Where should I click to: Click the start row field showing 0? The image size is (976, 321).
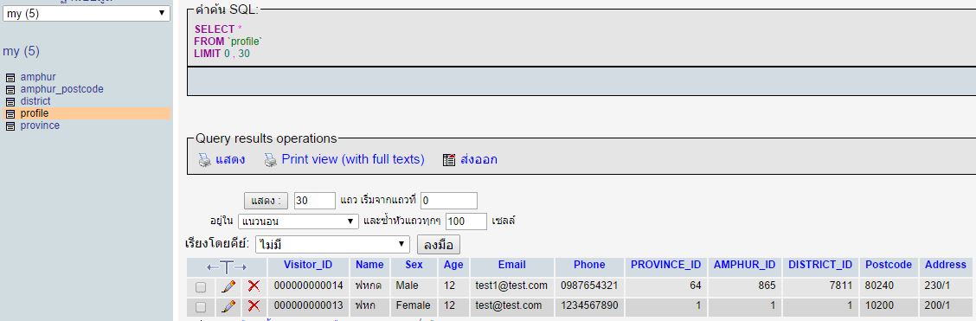[x=449, y=201]
